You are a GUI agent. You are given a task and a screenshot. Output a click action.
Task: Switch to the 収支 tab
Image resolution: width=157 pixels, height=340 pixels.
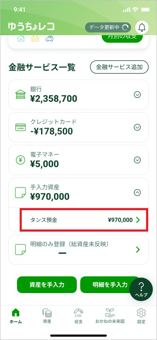(x=79, y=317)
